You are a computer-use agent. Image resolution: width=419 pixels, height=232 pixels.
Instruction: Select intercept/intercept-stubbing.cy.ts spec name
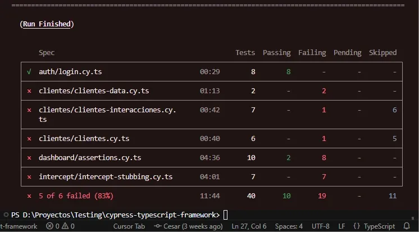coord(106,177)
